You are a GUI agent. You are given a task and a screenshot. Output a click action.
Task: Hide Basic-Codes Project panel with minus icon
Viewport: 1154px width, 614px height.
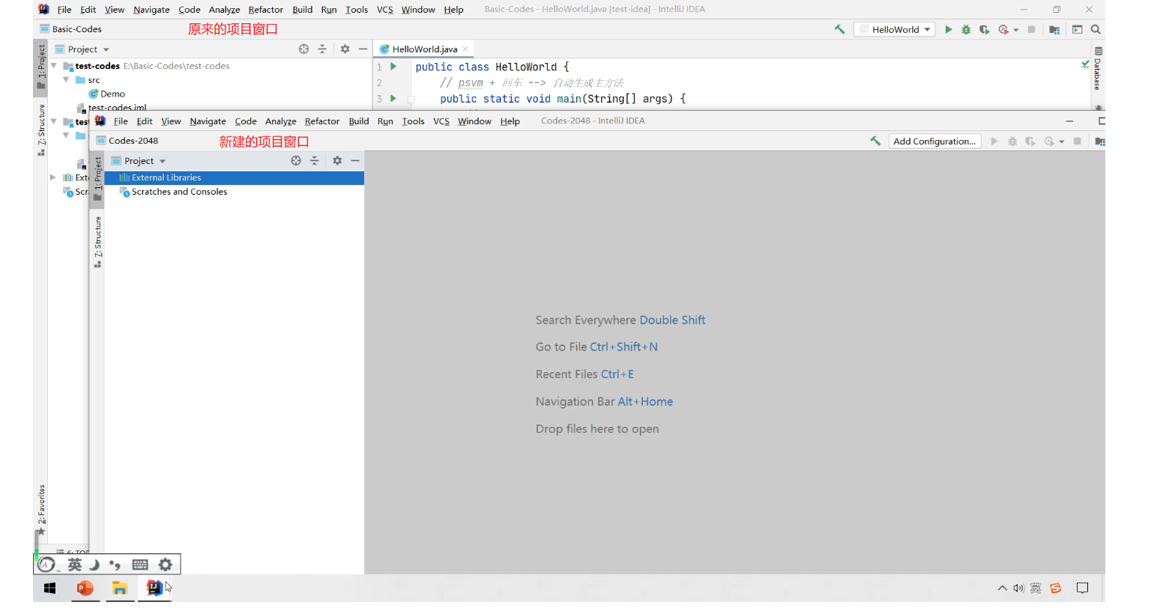pyautogui.click(x=363, y=49)
